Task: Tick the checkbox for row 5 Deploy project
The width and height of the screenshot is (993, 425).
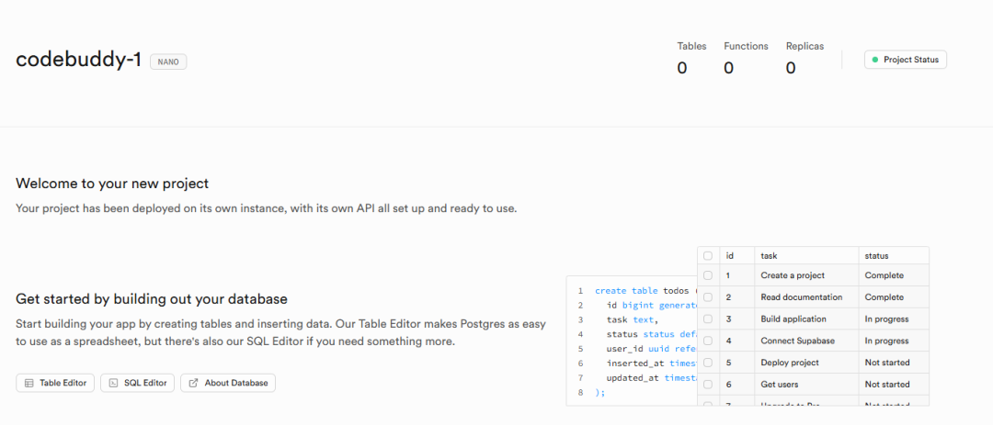Action: click(x=708, y=363)
